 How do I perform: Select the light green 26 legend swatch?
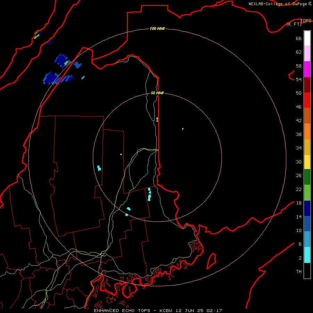coord(307,193)
